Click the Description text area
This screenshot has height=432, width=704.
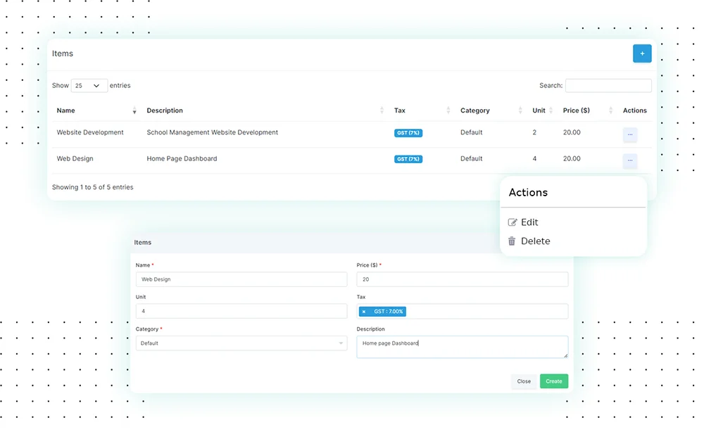[462, 347]
